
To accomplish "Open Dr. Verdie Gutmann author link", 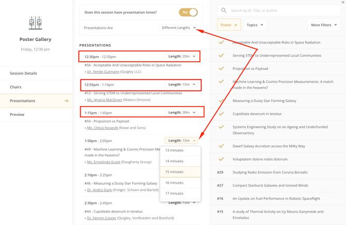I will (103, 72).
